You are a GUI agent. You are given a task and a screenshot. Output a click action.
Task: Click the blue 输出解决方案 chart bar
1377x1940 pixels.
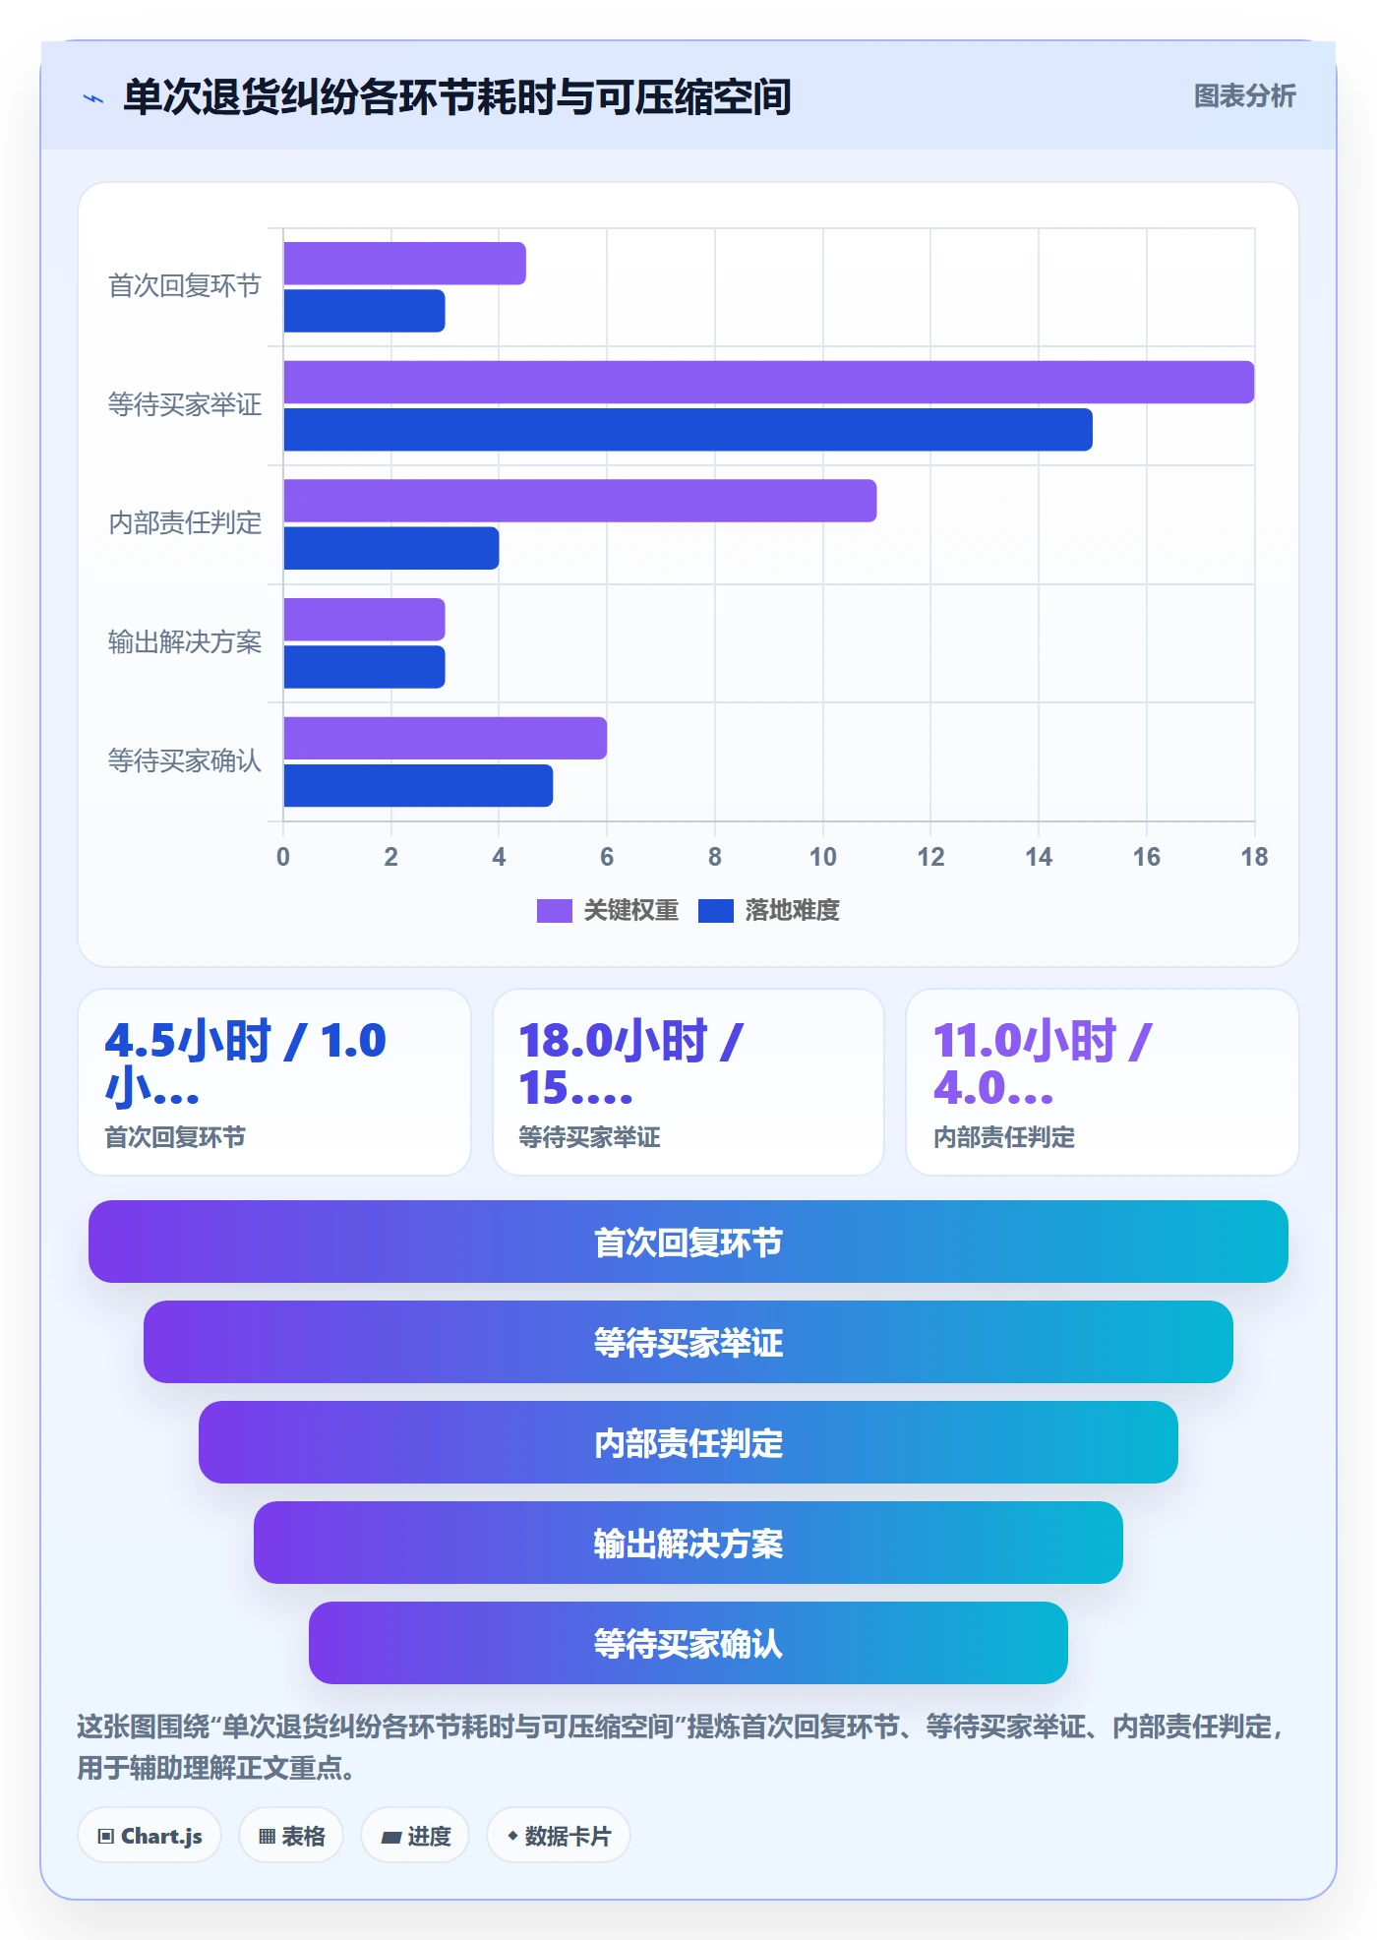point(364,667)
